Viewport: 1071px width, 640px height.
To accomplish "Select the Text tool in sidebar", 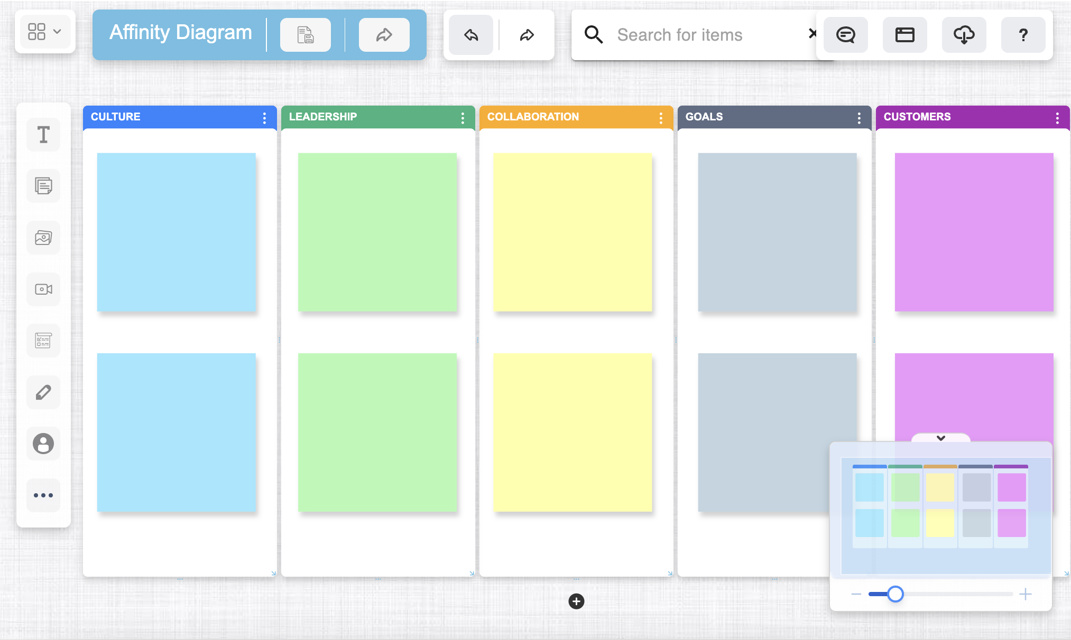I will tap(43, 135).
